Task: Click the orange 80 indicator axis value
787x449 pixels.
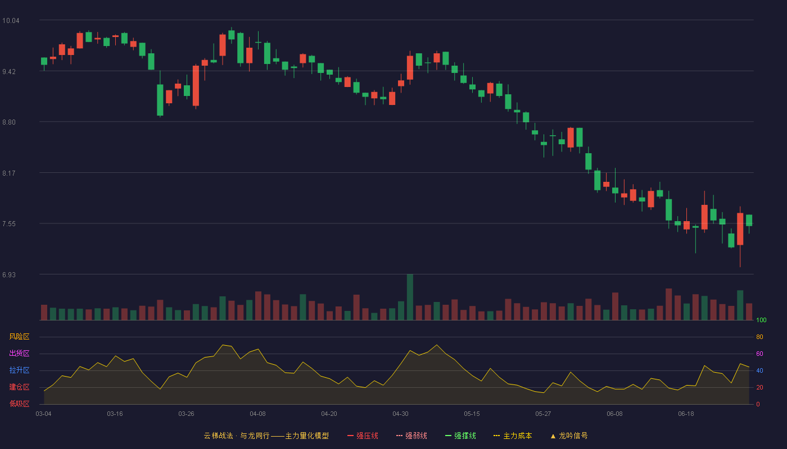Action: pyautogui.click(x=759, y=337)
